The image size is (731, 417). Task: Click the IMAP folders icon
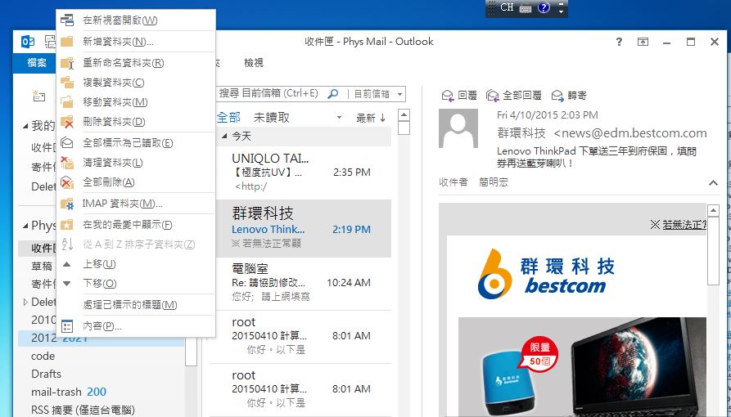tap(67, 204)
